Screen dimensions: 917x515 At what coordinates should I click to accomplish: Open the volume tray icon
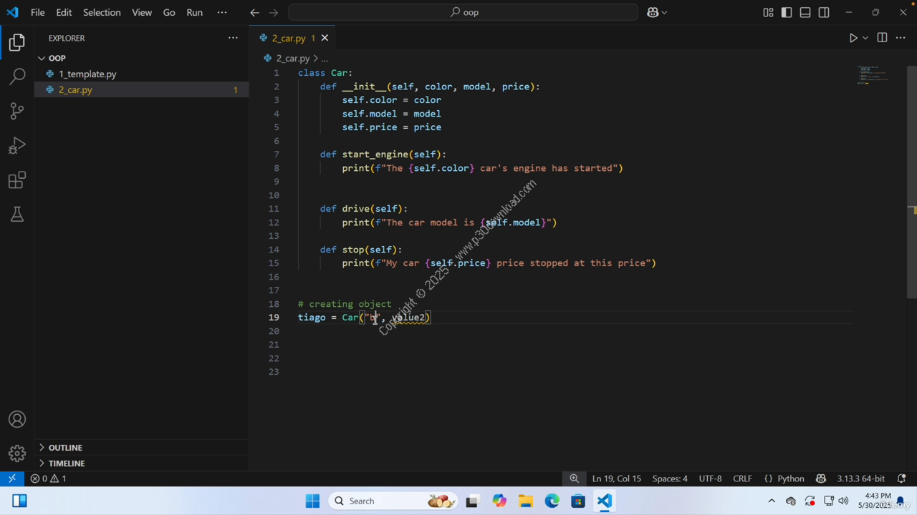click(x=843, y=501)
